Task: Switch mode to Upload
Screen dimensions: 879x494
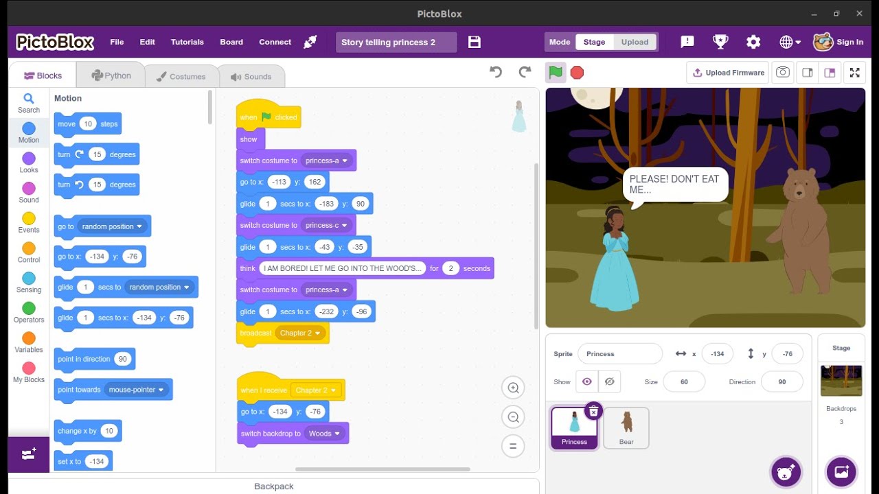Action: (x=635, y=42)
